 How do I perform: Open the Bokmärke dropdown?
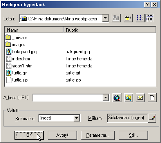point(76,118)
